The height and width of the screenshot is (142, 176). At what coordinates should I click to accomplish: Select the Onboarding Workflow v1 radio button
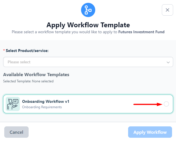coord(166,104)
